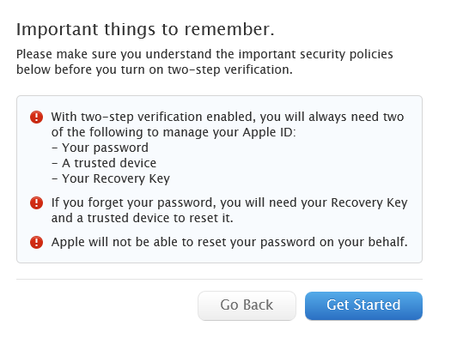The height and width of the screenshot is (344, 451).
Task: Click the alert icon beside two-step verification text
Action: point(37,118)
